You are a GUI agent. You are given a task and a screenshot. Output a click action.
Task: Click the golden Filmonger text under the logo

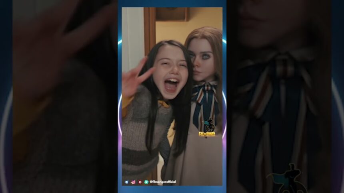(207, 134)
